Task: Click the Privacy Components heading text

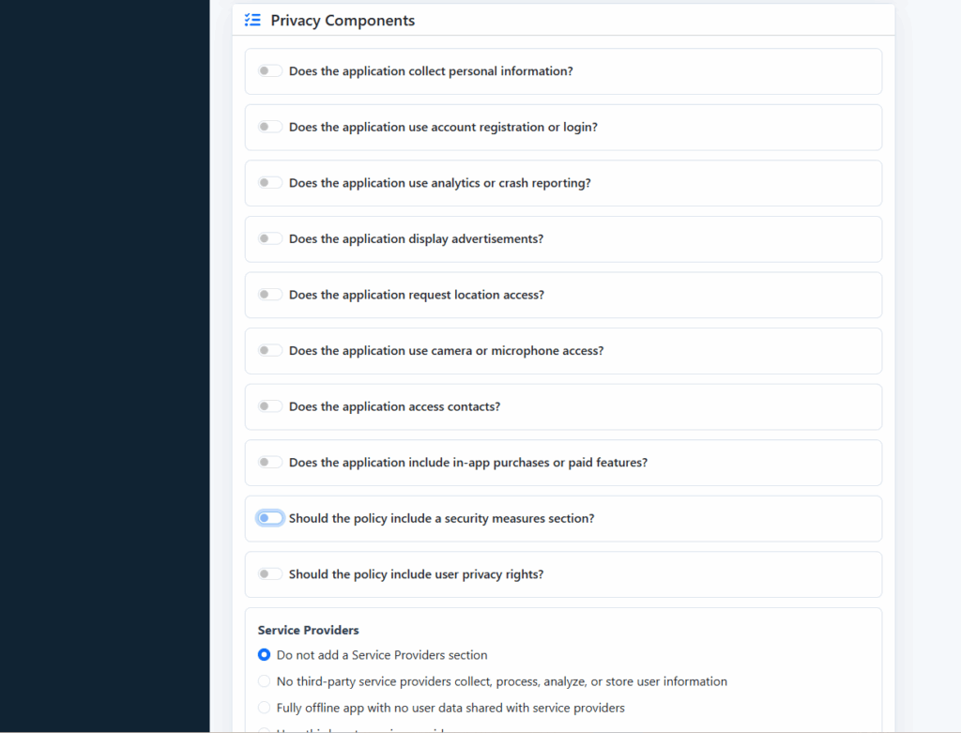Action: pyautogui.click(x=343, y=21)
